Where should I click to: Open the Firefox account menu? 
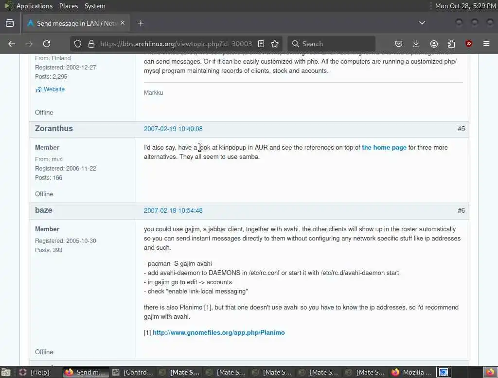point(434,44)
